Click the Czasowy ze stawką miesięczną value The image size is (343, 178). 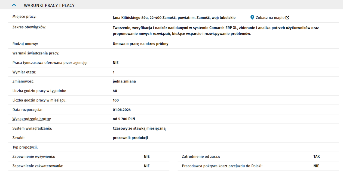pyautogui.click(x=139, y=128)
